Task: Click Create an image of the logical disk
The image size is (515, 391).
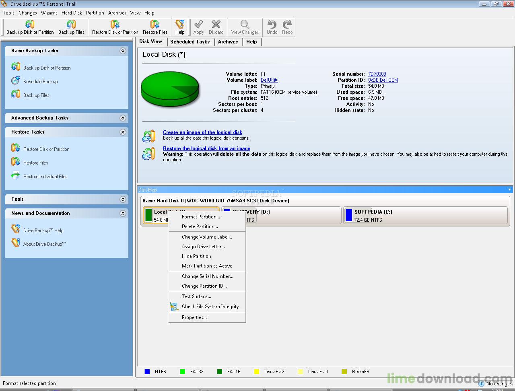Action: point(202,132)
